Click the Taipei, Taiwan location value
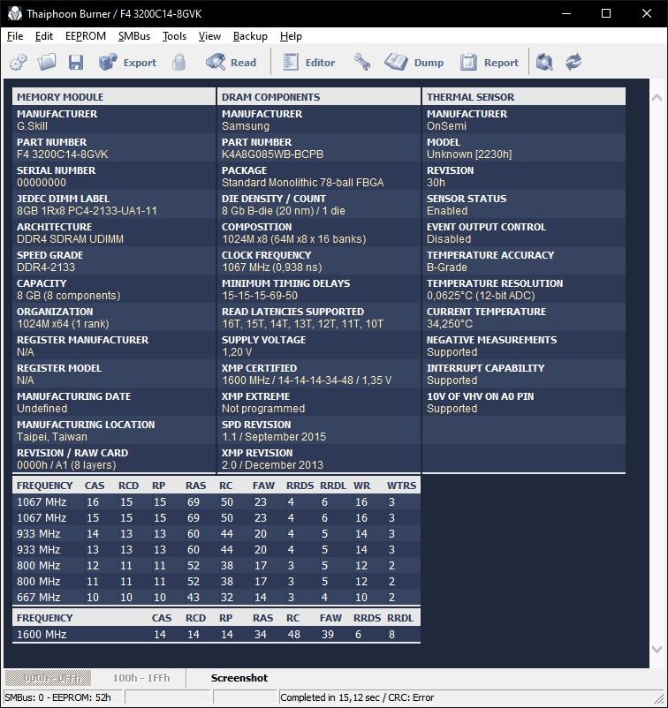This screenshot has width=668, height=708. click(52, 437)
